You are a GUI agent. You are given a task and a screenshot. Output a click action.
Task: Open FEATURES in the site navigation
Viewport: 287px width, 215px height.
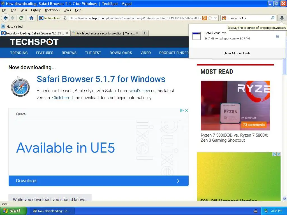click(x=45, y=53)
